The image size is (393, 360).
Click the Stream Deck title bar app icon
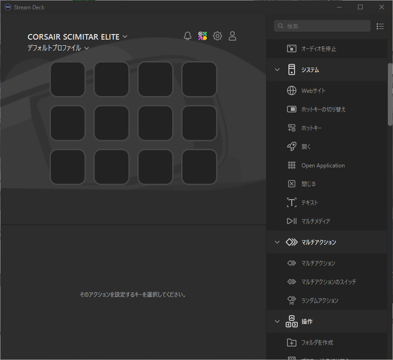click(x=8, y=7)
